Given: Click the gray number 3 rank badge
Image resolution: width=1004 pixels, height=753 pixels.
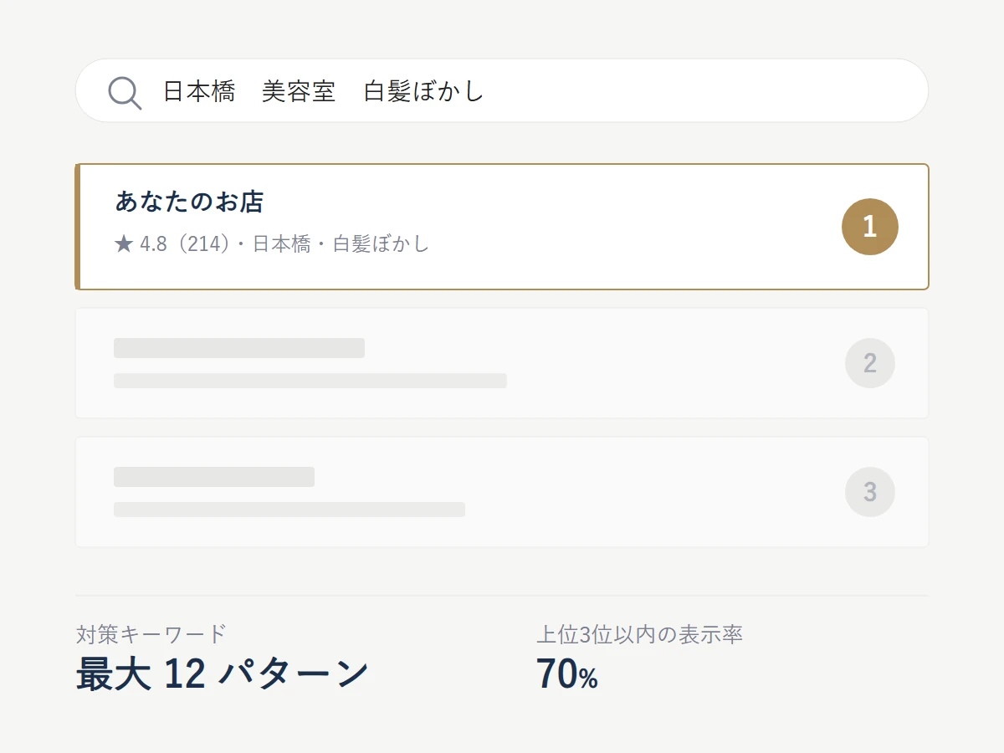Looking at the screenshot, I should [x=870, y=492].
